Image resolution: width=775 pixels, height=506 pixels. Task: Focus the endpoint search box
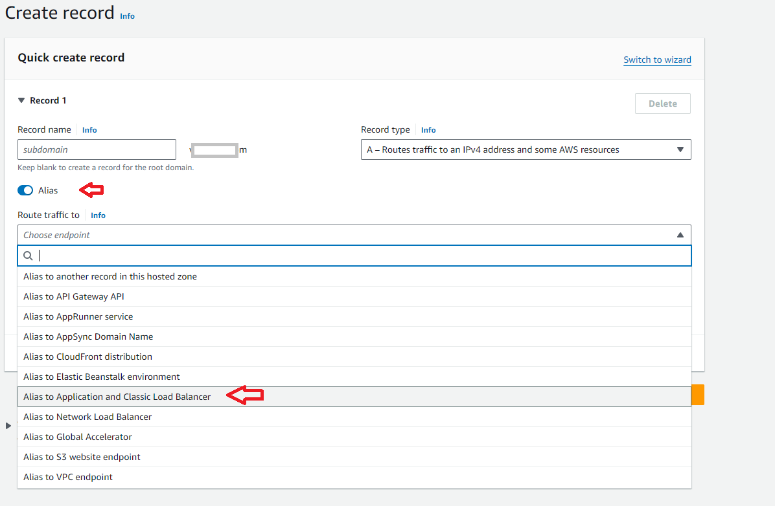(363, 256)
